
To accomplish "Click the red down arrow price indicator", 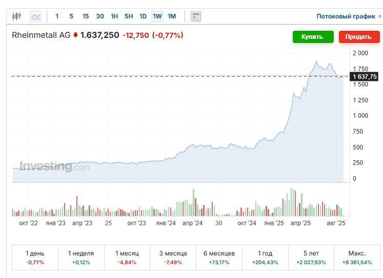I will 76,35.
